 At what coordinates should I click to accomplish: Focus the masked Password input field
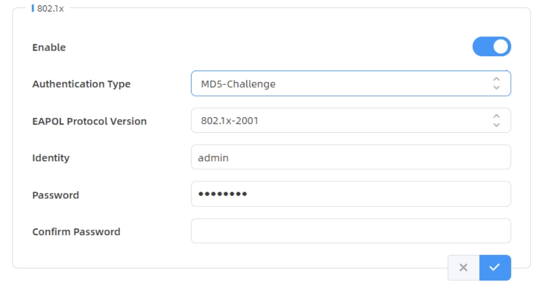351,194
